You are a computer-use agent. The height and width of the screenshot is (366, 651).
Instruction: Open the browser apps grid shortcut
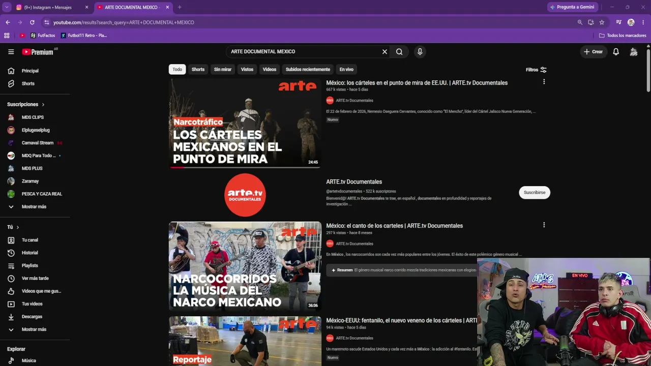click(x=7, y=36)
